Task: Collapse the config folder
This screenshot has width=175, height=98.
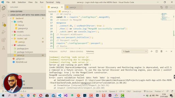Action: coord(27,22)
